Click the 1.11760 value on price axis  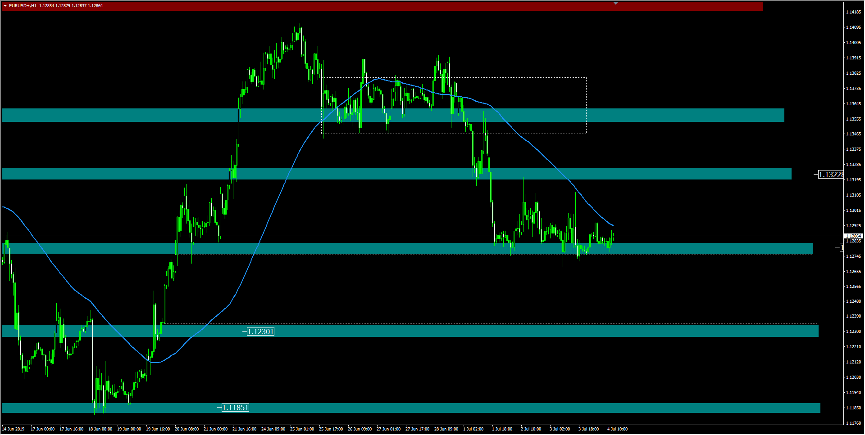(853, 423)
